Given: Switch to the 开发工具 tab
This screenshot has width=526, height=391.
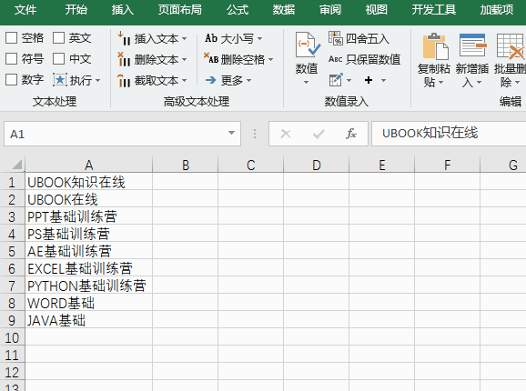Looking at the screenshot, I should pos(434,10).
